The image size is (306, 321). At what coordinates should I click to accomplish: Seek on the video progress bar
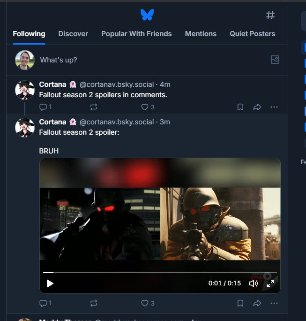coord(159,272)
